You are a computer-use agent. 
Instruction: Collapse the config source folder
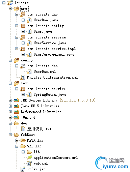tap(10, 60)
